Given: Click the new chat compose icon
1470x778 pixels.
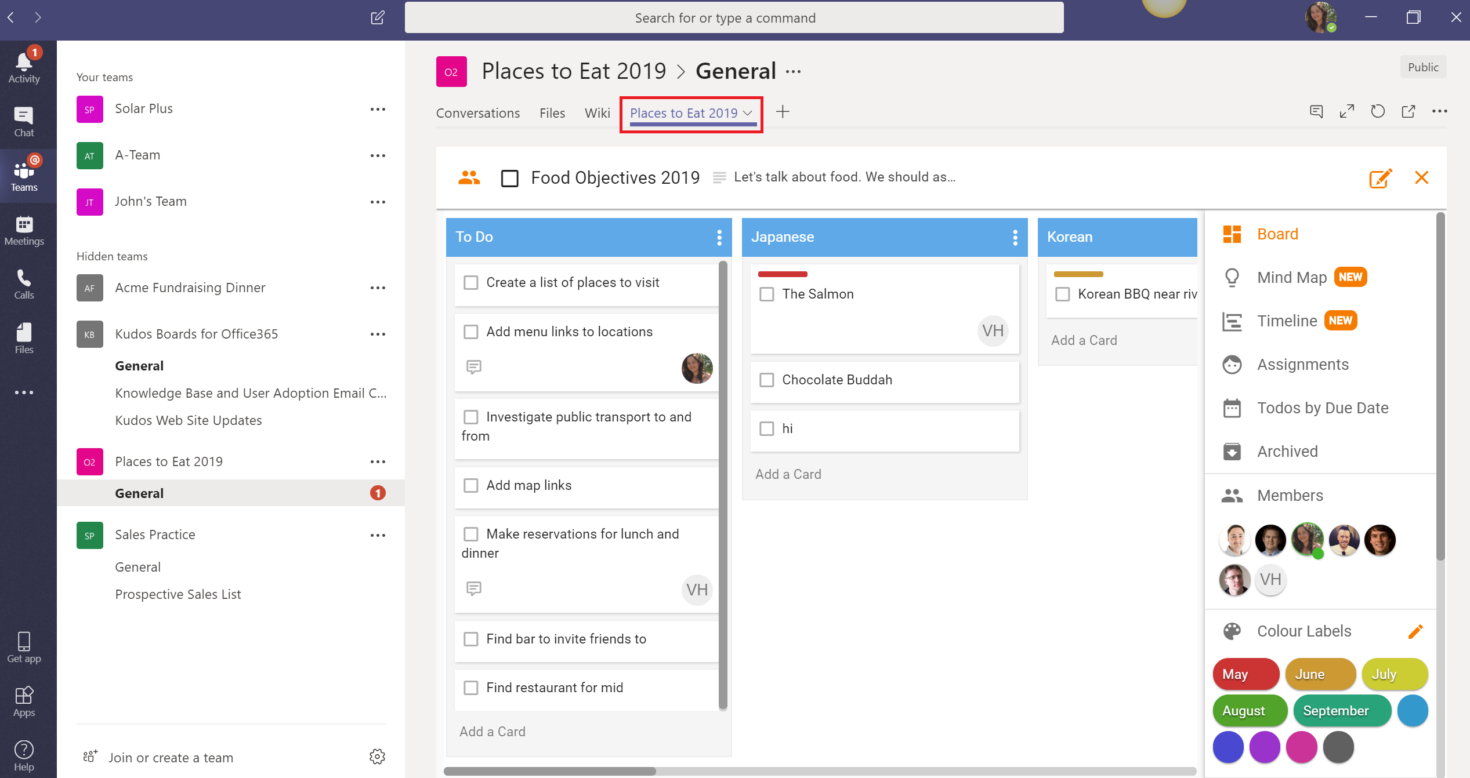Looking at the screenshot, I should click(x=378, y=17).
